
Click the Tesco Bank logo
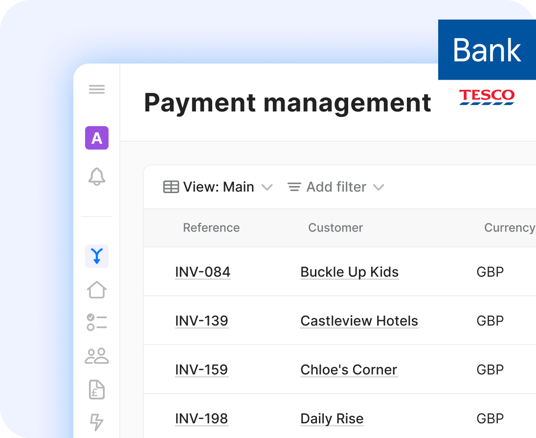click(487, 63)
